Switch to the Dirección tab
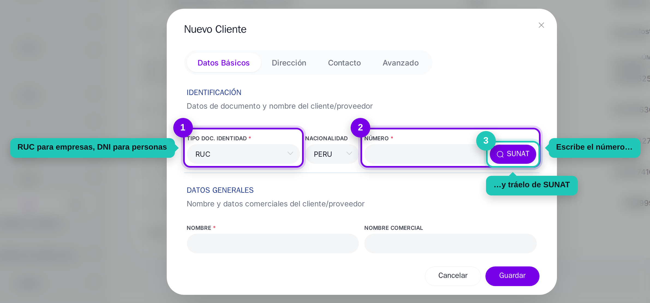Image resolution: width=650 pixels, height=303 pixels. click(x=289, y=63)
